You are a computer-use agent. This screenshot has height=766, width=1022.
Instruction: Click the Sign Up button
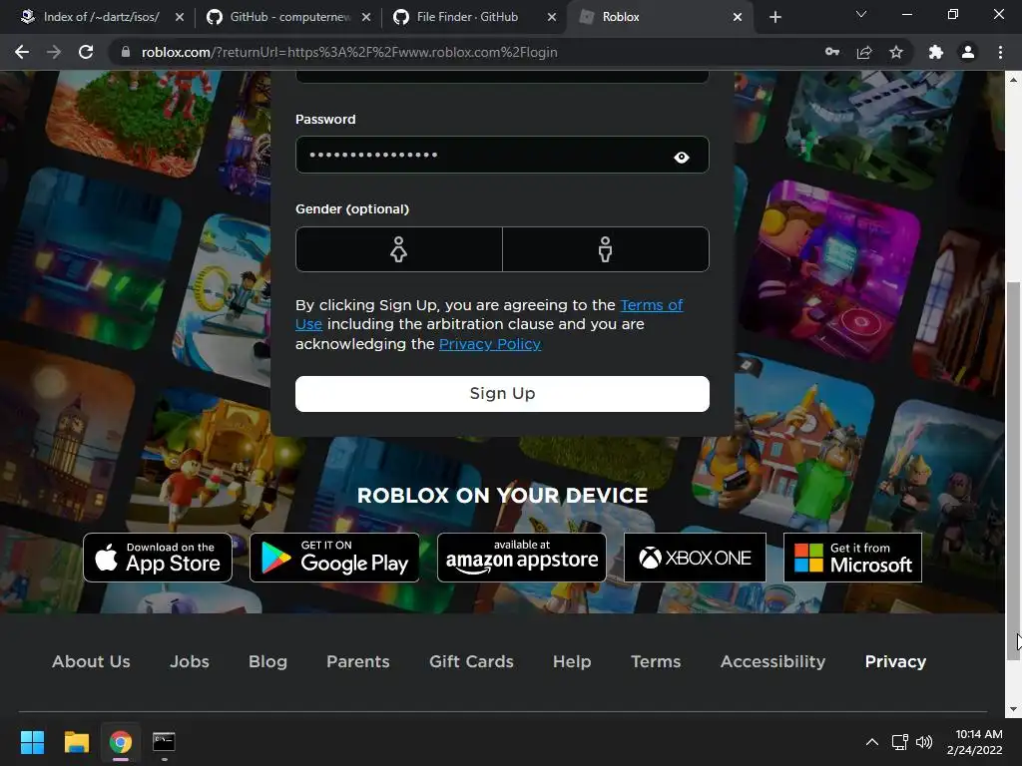click(x=502, y=393)
